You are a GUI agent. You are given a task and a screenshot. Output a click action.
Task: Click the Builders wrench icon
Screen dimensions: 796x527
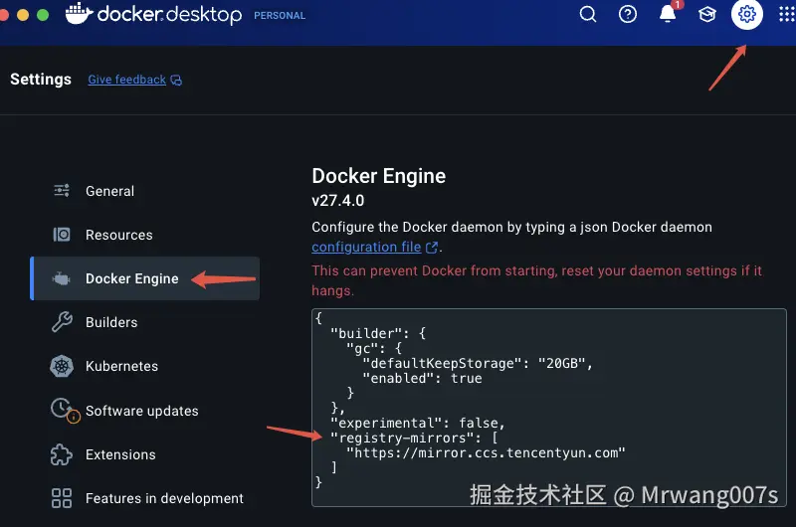click(62, 322)
